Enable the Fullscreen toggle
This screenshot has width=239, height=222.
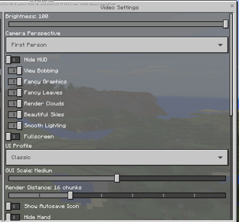[x=13, y=136]
